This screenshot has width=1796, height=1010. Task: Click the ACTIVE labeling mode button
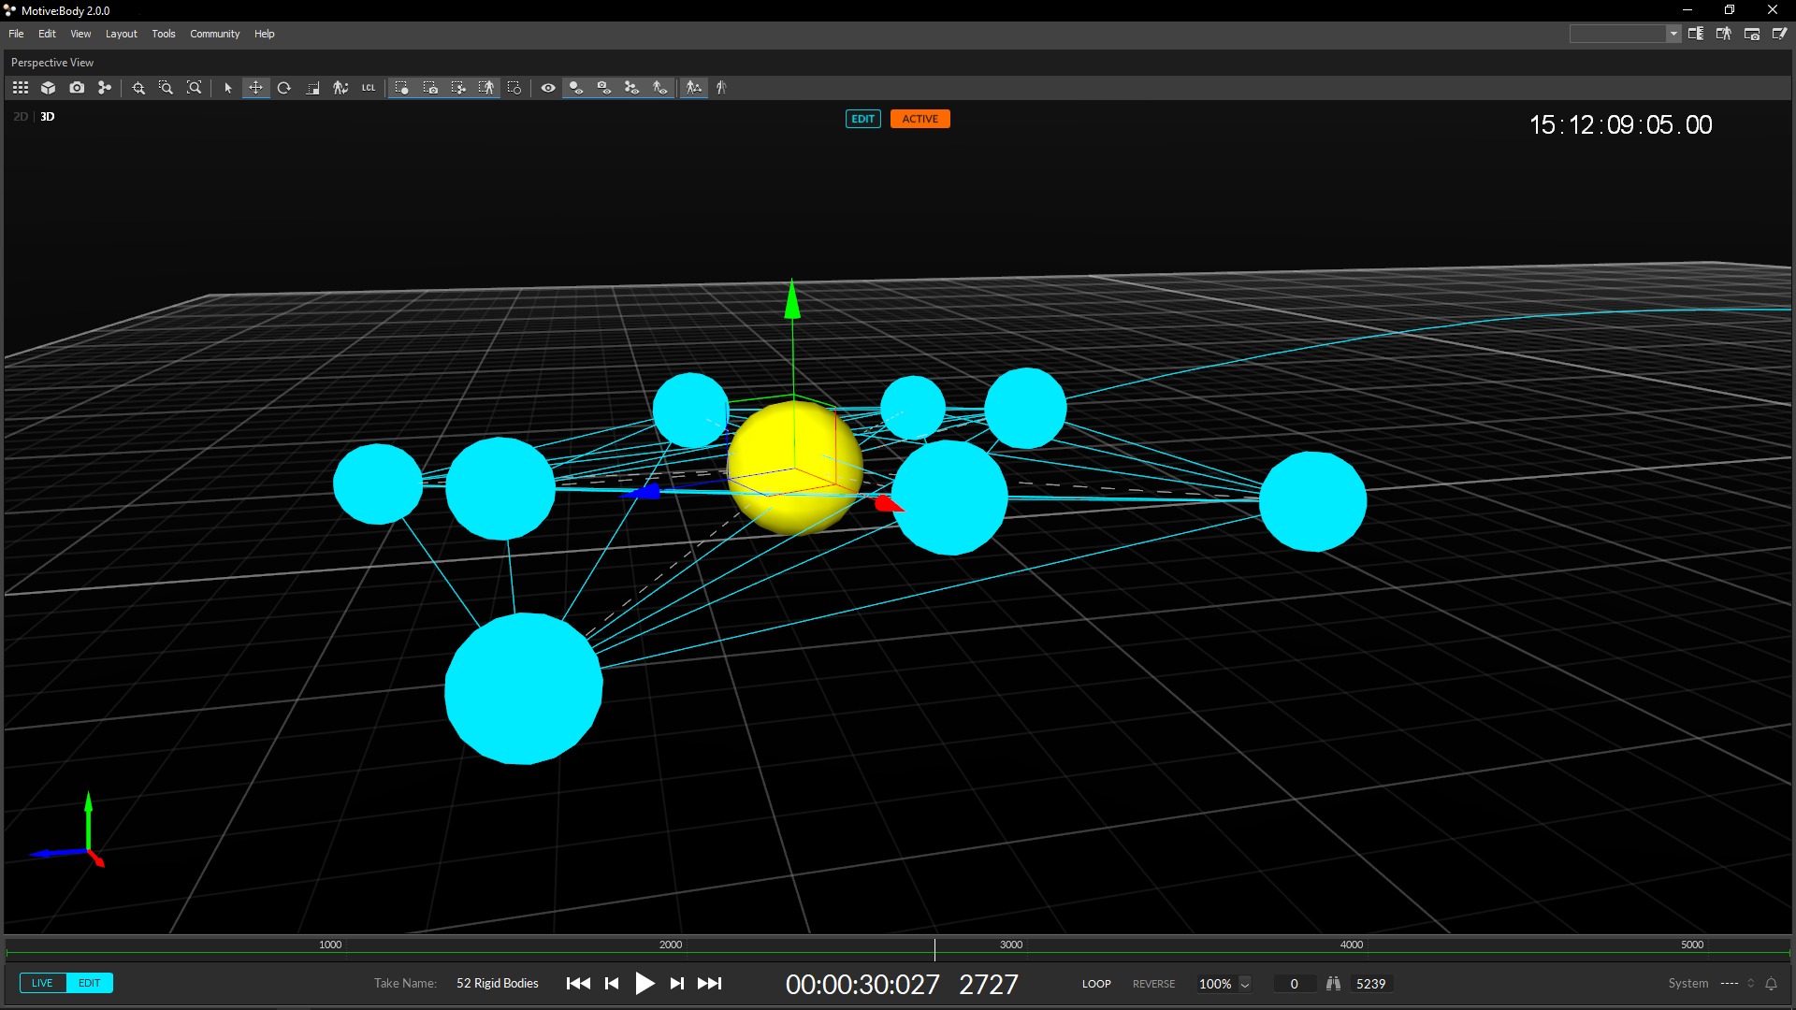point(920,119)
